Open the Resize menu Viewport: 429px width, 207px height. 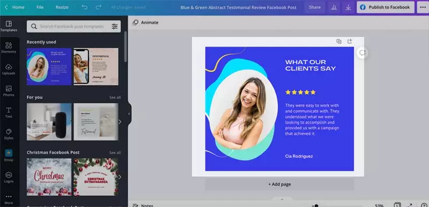[x=62, y=7]
